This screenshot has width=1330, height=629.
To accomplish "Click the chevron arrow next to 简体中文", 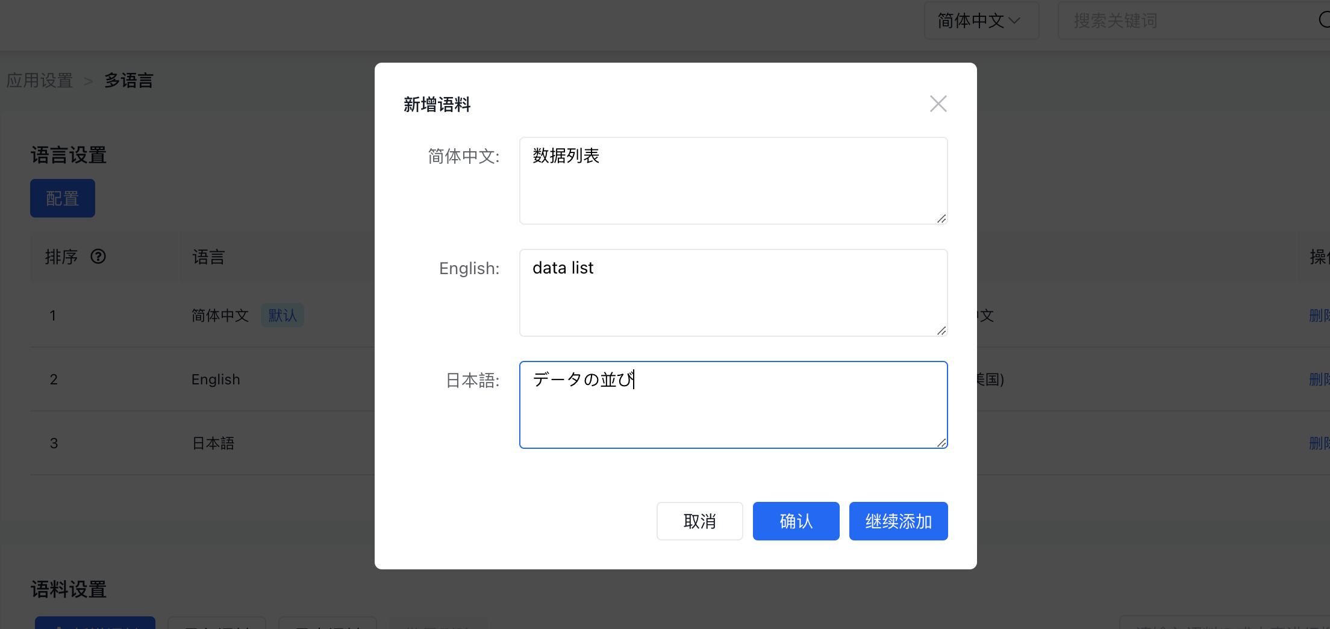I will pos(1016,20).
